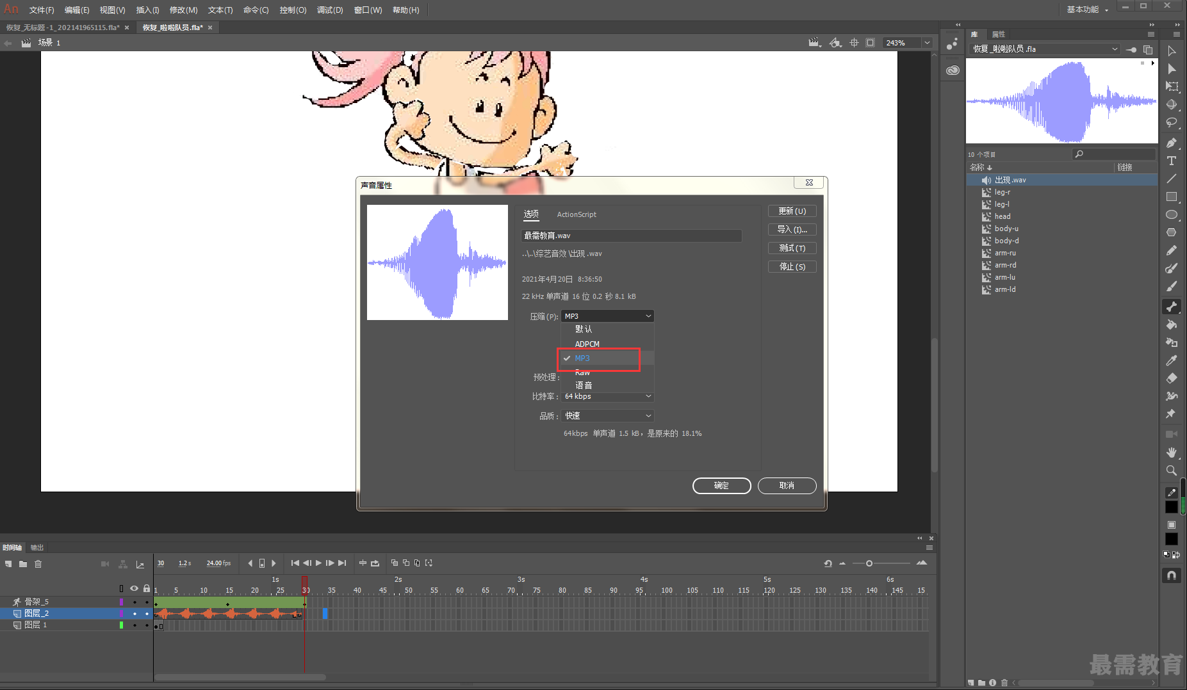This screenshot has height=690, width=1187.
Task: Select the Subselection tool
Action: (1172, 68)
